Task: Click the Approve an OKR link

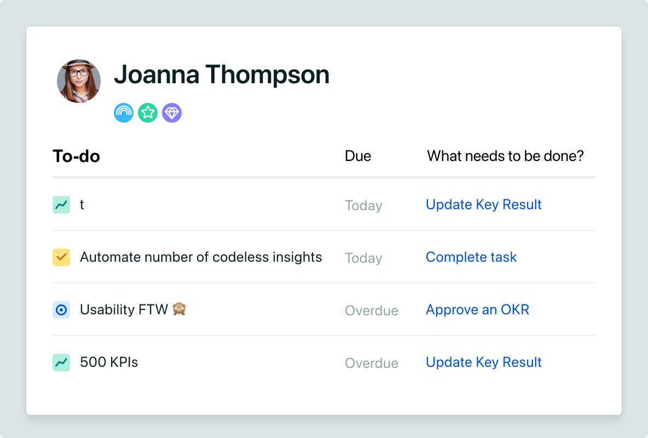Action: coord(478,310)
